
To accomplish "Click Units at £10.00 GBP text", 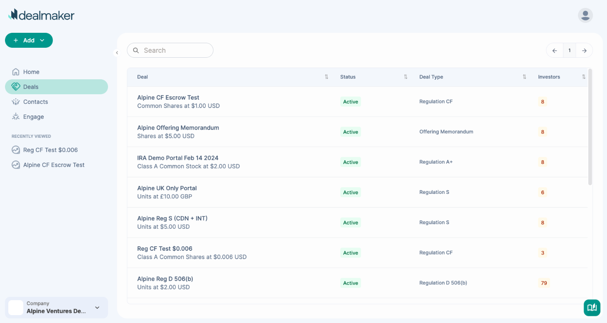I will point(165,196).
